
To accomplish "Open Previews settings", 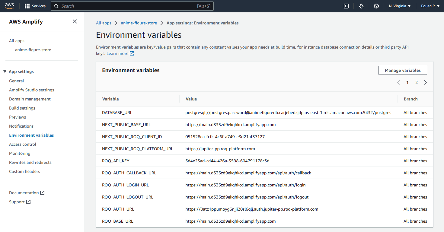I will click(18, 117).
